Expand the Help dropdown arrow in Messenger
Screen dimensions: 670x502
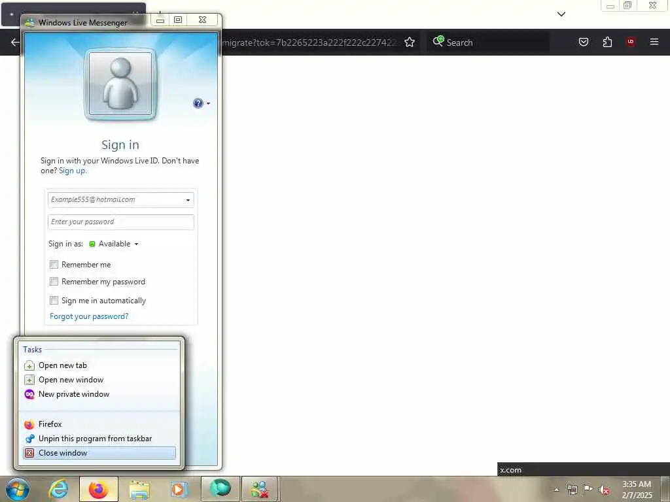[x=208, y=103]
